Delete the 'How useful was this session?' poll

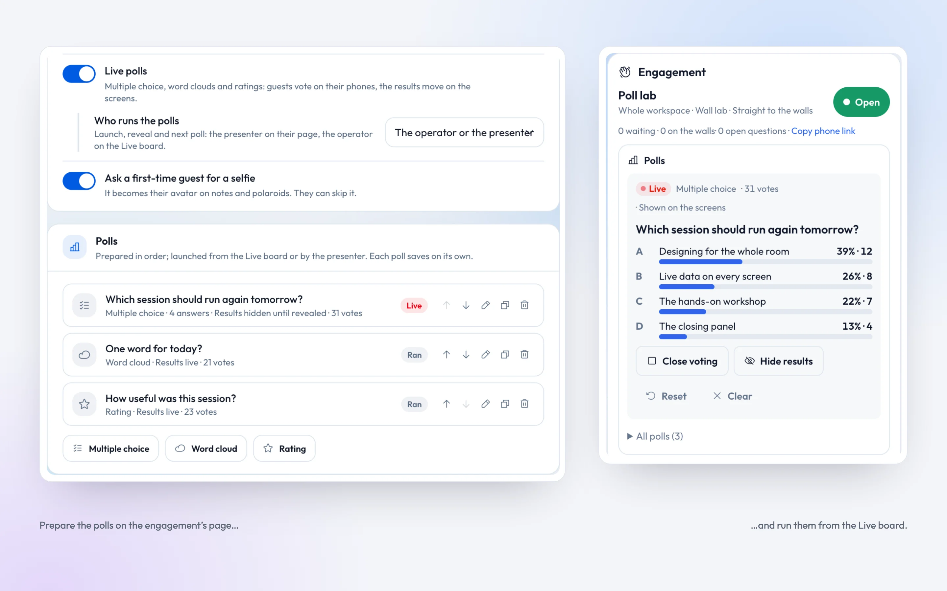pos(524,404)
